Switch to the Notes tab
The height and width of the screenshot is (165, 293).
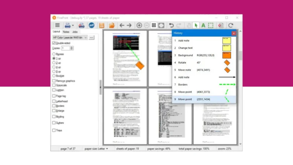point(66,32)
